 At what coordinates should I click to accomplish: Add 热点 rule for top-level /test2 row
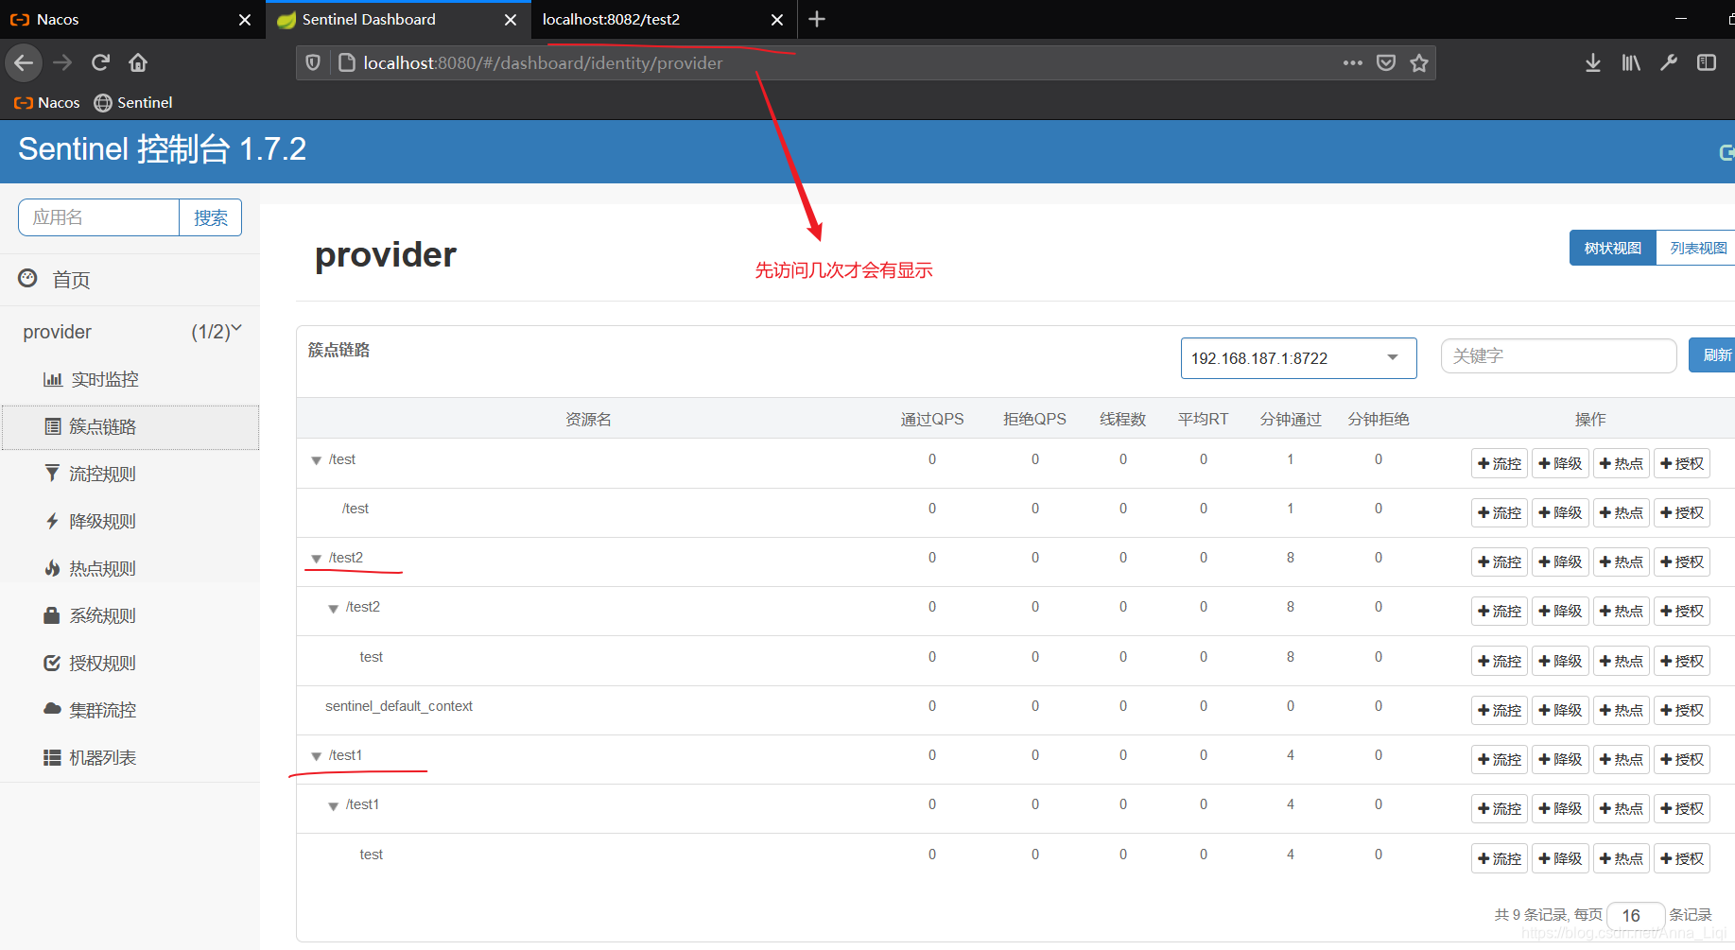pos(1622,561)
